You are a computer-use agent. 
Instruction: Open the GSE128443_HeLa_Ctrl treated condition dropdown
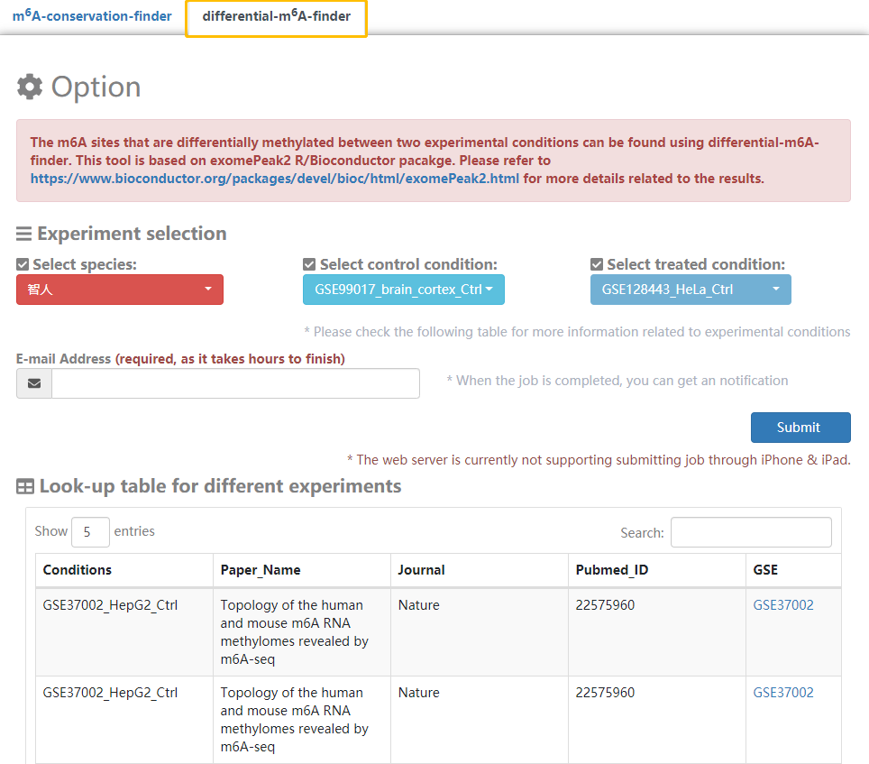[x=691, y=290]
